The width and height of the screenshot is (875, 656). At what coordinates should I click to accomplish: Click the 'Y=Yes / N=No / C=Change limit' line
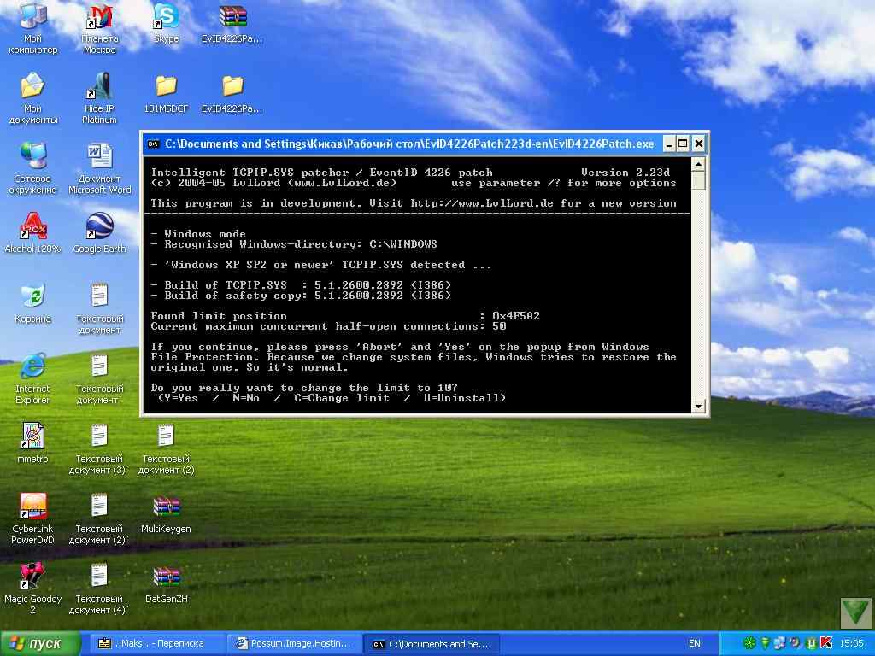tap(332, 398)
